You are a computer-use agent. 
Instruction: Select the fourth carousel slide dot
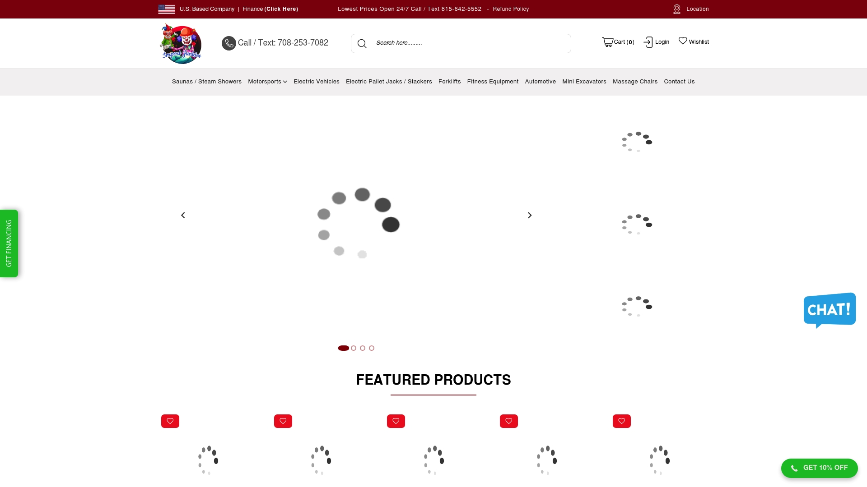point(372,348)
